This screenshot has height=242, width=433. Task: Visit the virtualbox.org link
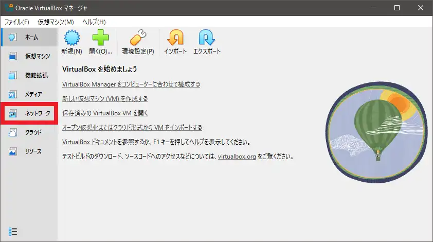(x=237, y=157)
